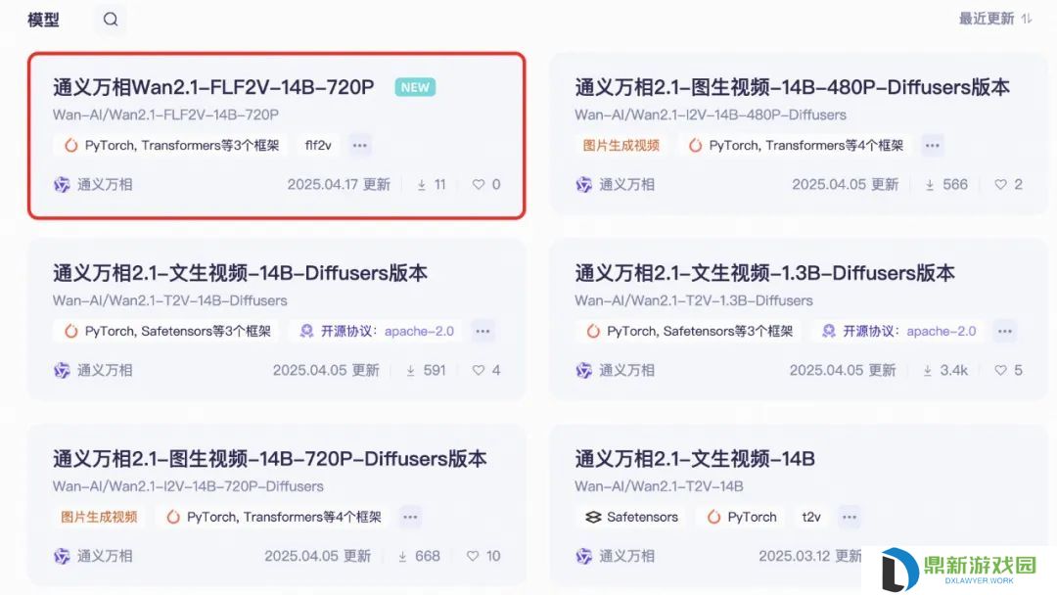
Task: Open the 通义万相2.1-图生视频-14B-720P-Diffusers版本 title
Action: (x=270, y=459)
